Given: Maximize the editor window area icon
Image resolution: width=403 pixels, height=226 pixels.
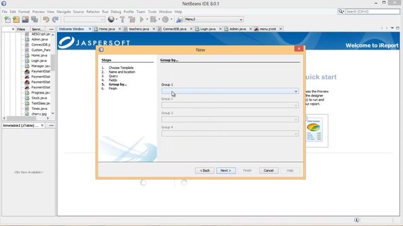Looking at the screenshot, I should pos(397,28).
